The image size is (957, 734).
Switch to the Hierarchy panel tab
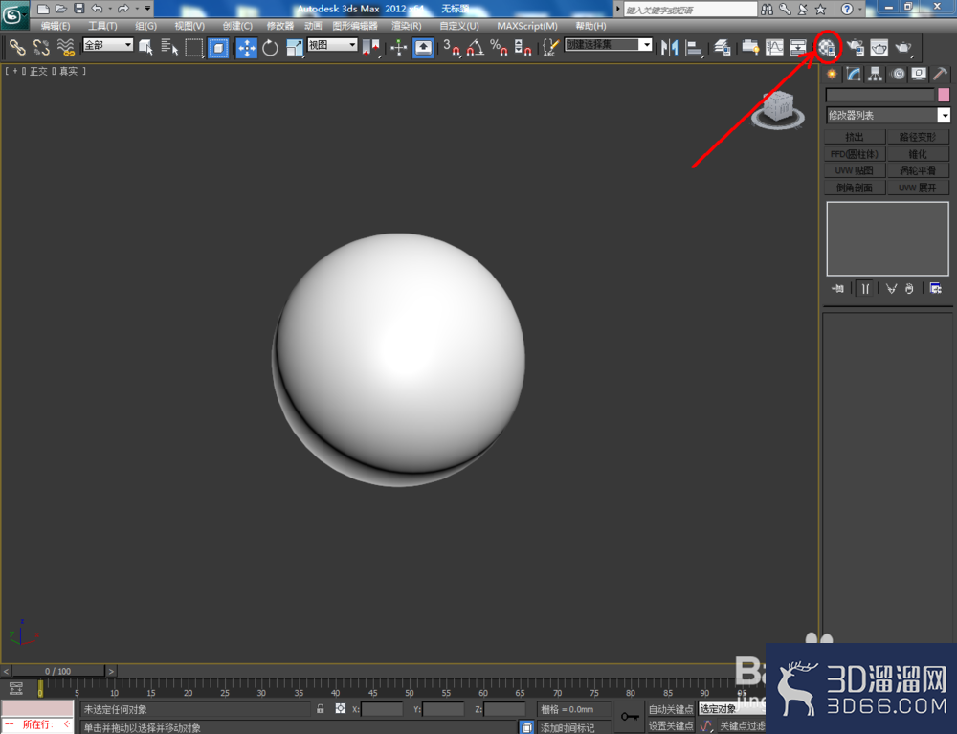click(876, 75)
